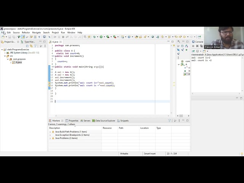Viewport: 244px width, 183px height.
Task: Click the Eclipse icon in title bar
Action: click(x=2, y=29)
